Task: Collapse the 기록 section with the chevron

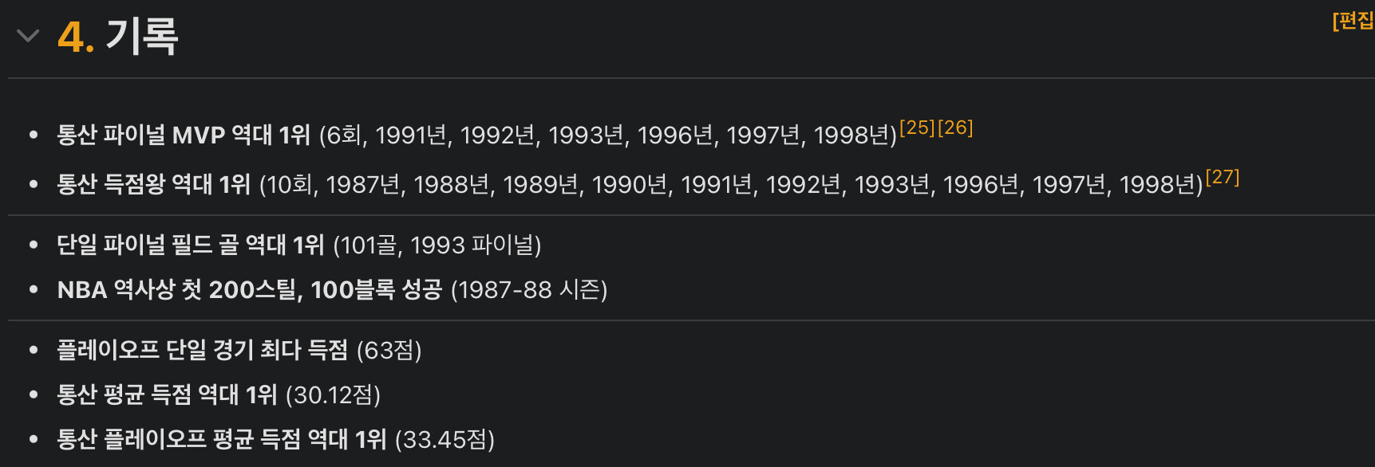Action: [28, 36]
